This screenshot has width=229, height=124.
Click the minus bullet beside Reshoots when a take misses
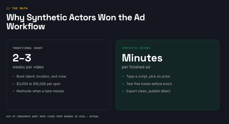[13, 91]
